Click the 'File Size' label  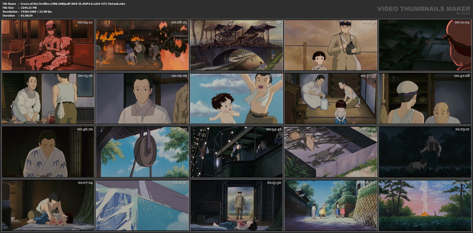pyautogui.click(x=8, y=8)
